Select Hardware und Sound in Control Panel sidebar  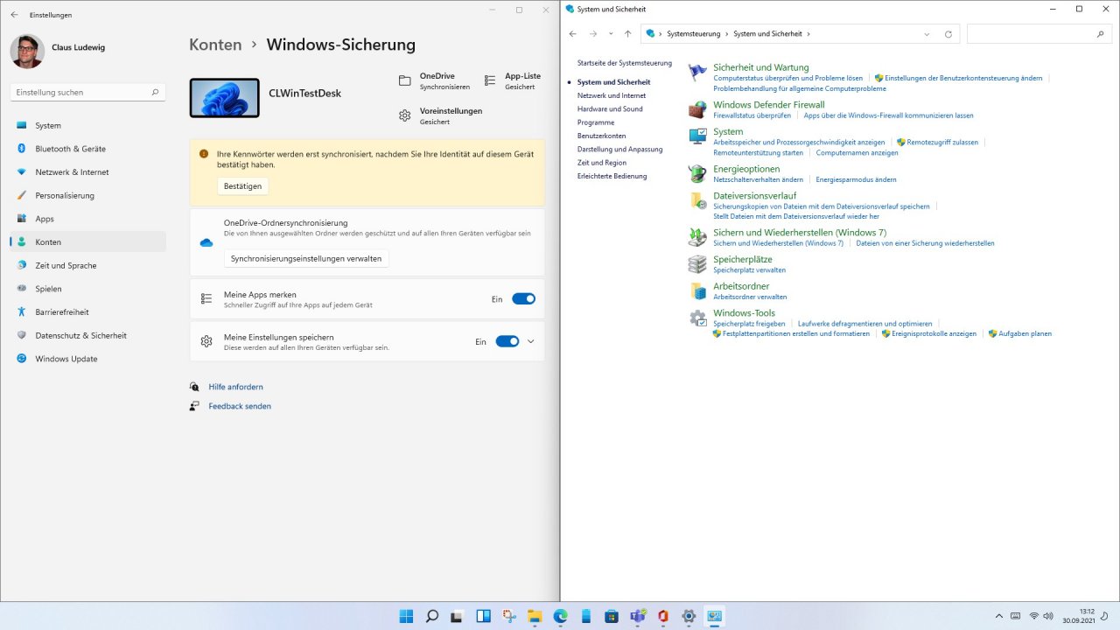point(610,108)
